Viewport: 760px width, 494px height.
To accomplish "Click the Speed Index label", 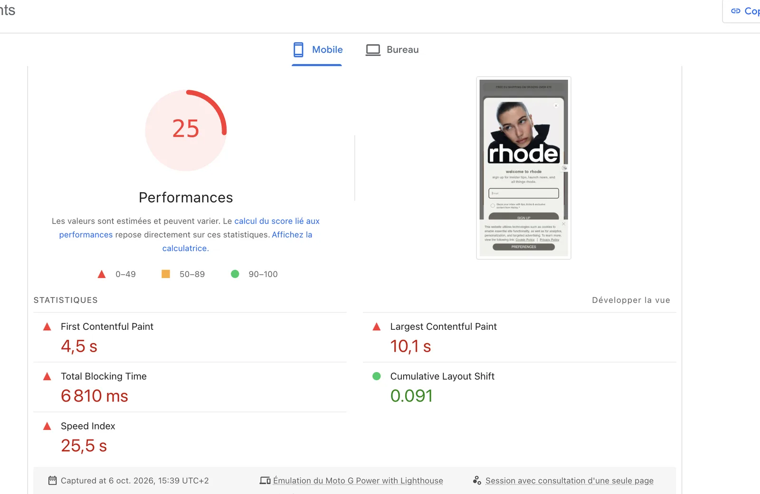I will 88,426.
